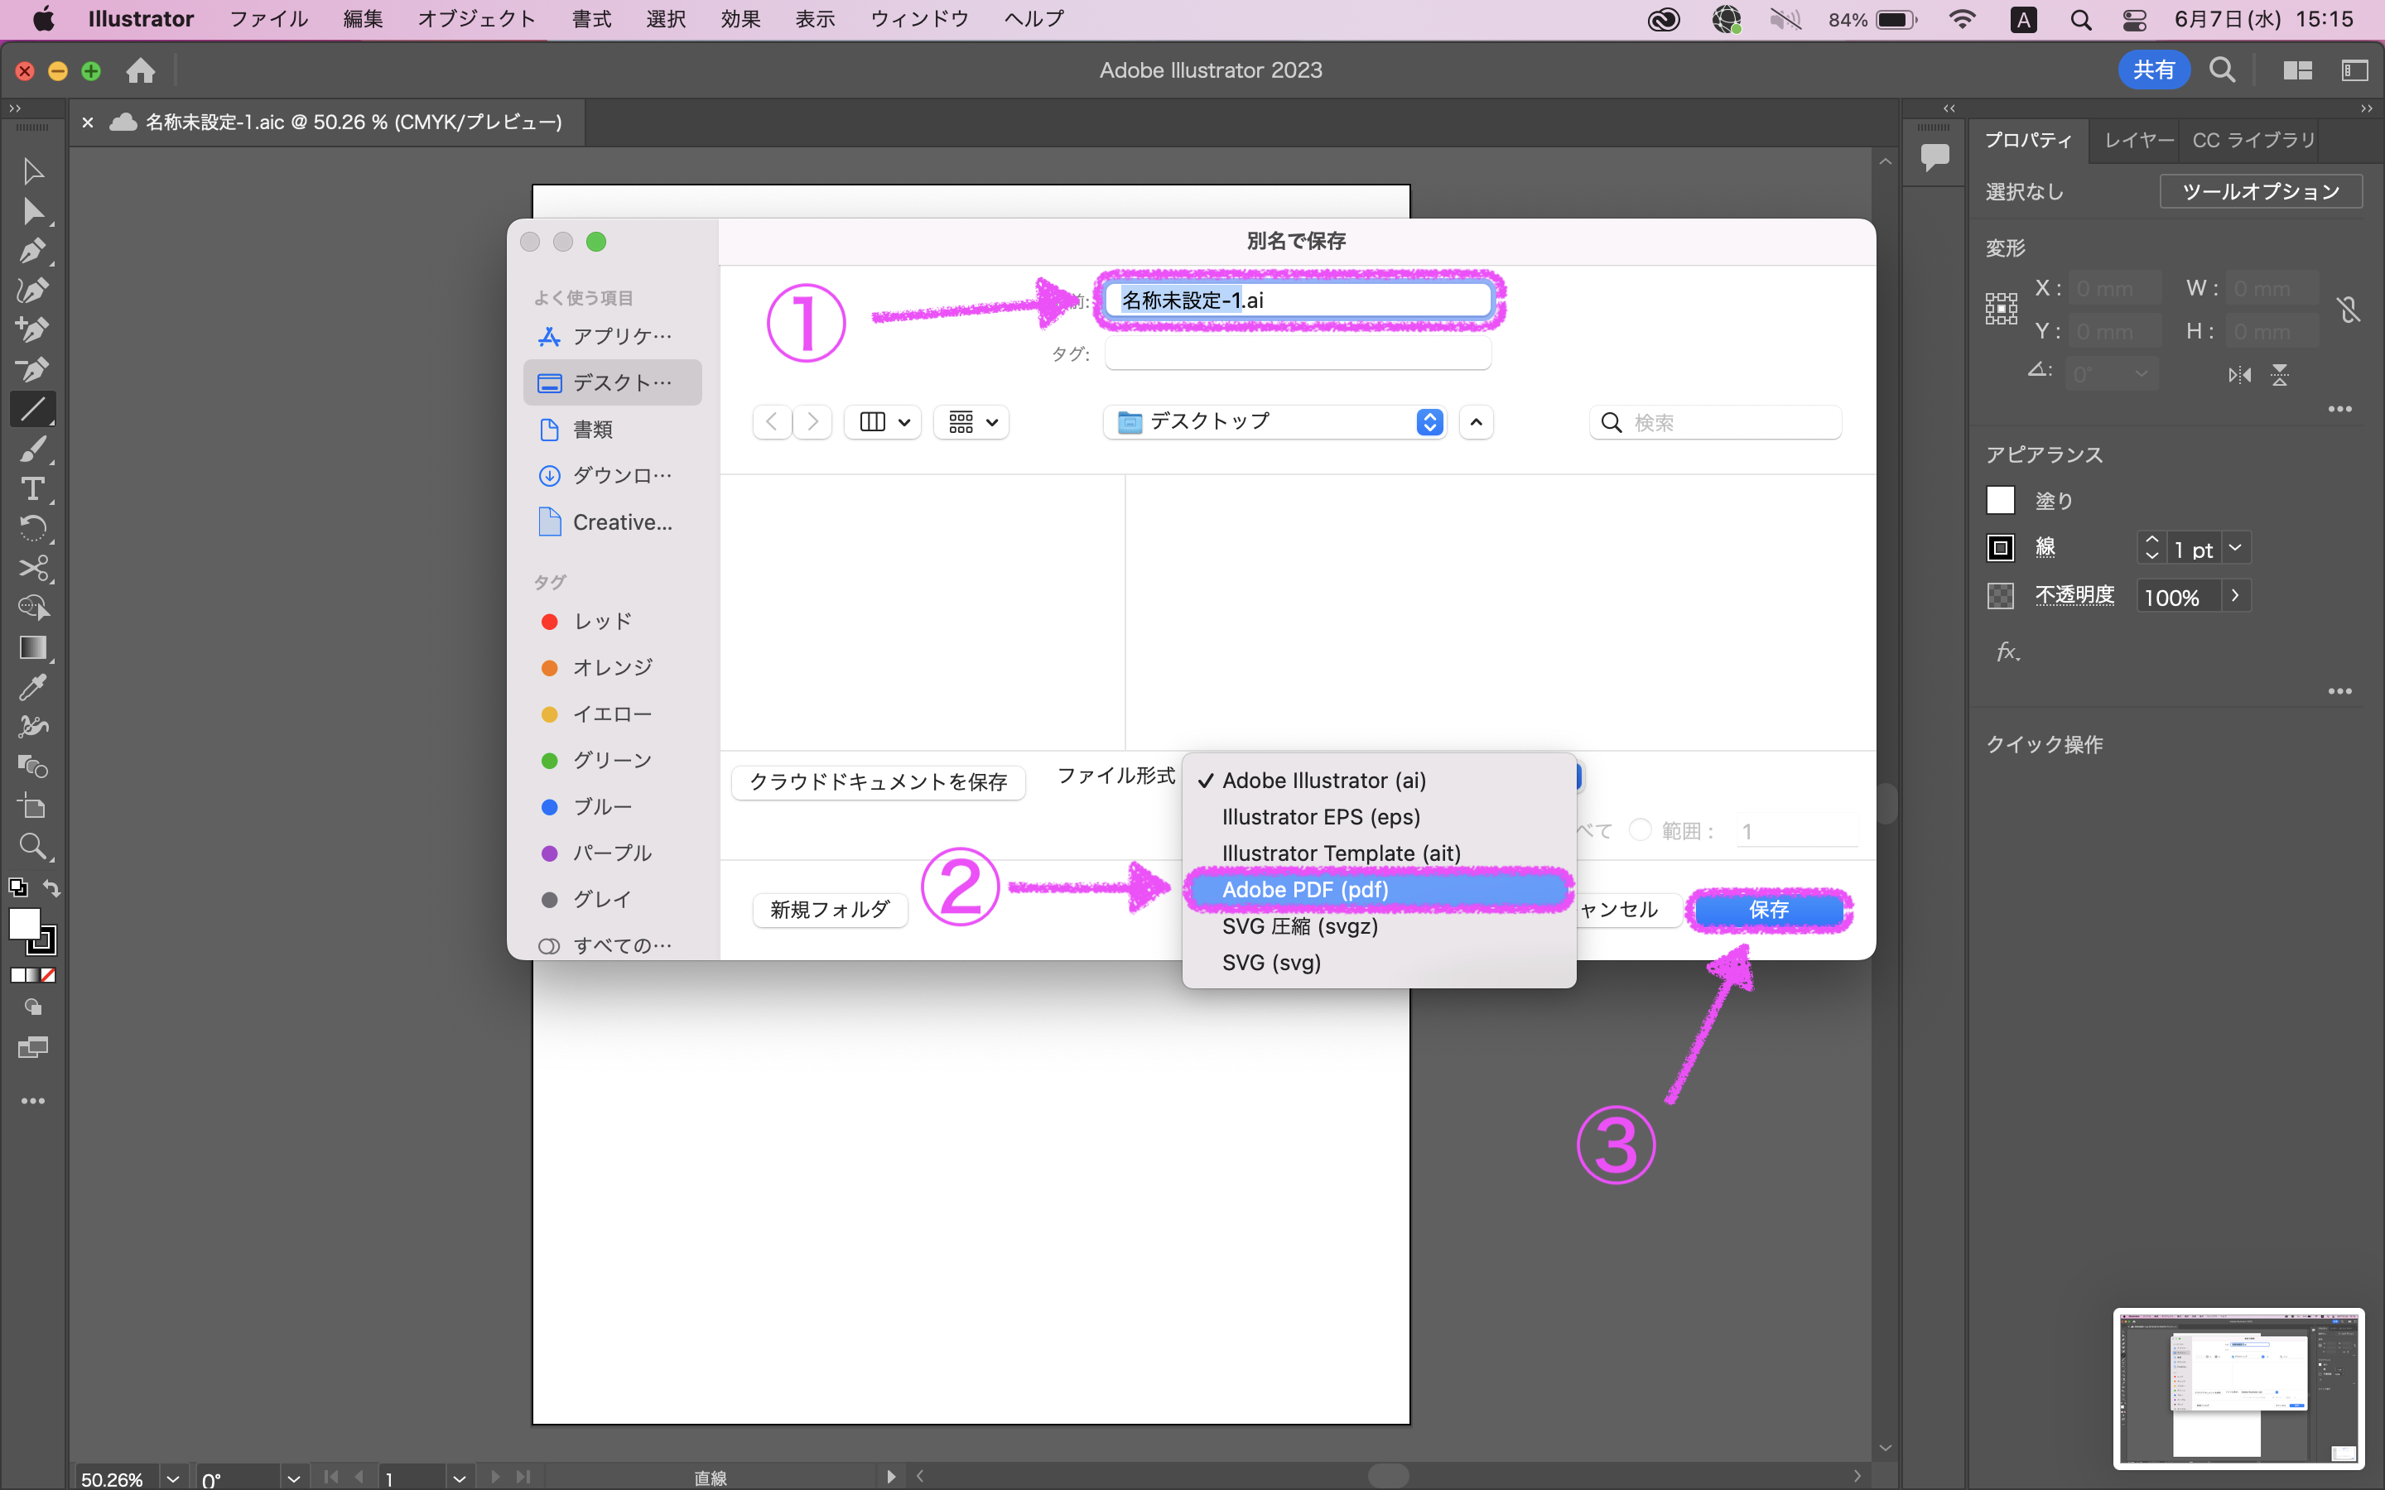This screenshot has height=1490, width=2385.
Task: Select the Pen tool in the toolbar
Action: (31, 252)
